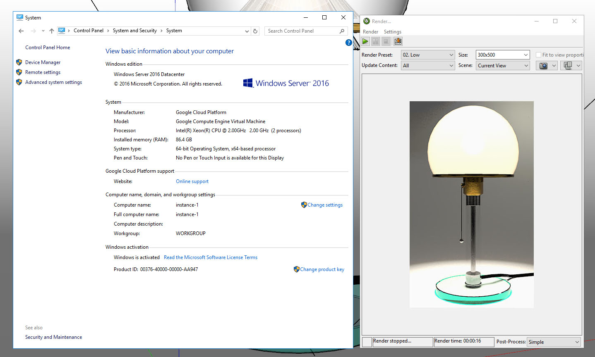This screenshot has width=595, height=357.
Task: Click the blue help question mark icon
Action: (x=349, y=43)
